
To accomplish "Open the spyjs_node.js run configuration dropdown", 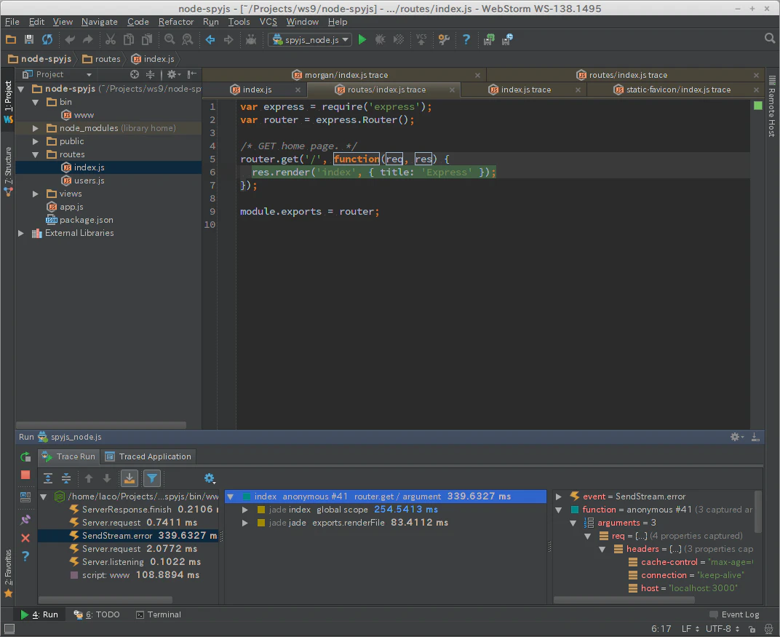I will point(311,40).
